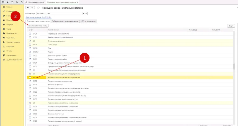Open the History icon in top toolbar
The height and width of the screenshot is (126, 238).
click(x=12, y=2)
